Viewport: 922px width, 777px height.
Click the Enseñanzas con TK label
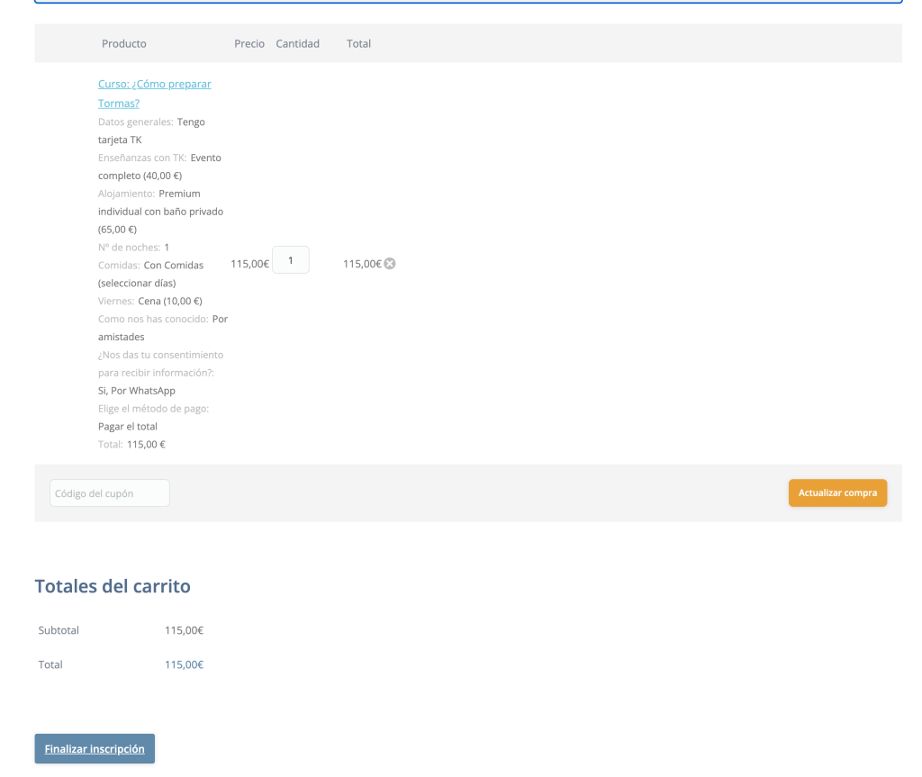[x=142, y=158]
